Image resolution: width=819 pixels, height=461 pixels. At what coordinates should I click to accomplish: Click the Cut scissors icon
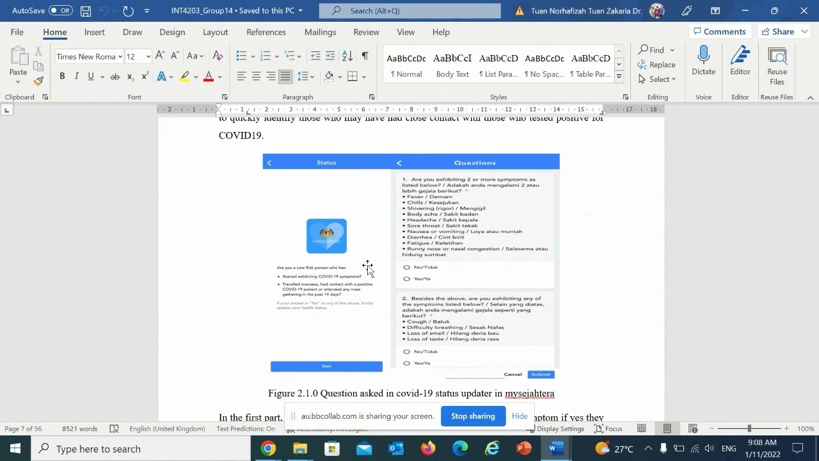(39, 51)
